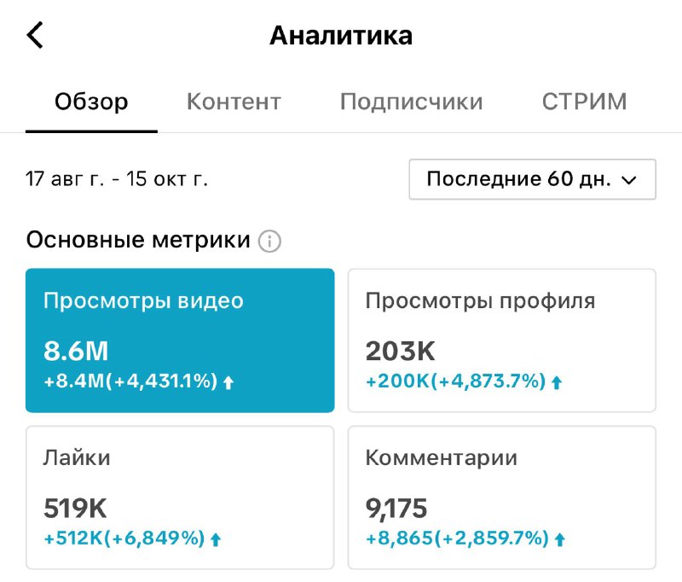Switch to the Контент tab
This screenshot has height=582, width=682.
tap(234, 102)
